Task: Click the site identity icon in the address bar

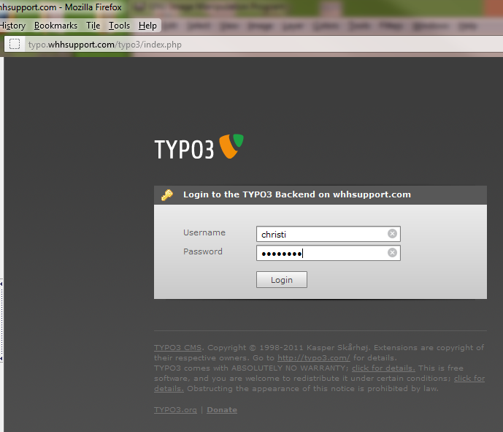Action: click(x=14, y=45)
